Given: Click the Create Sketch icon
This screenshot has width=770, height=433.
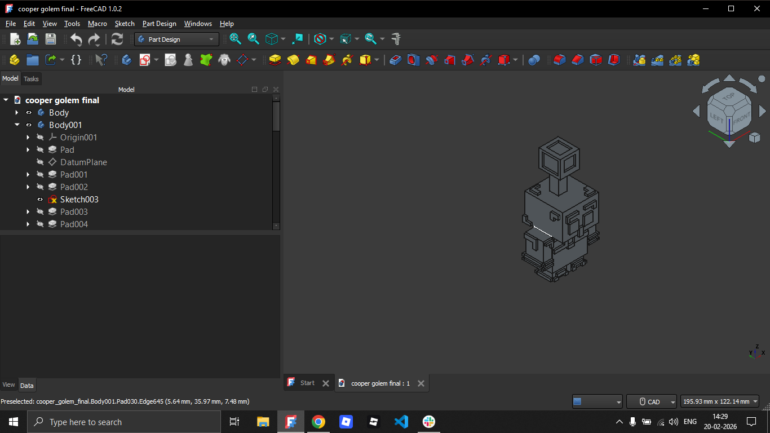Looking at the screenshot, I should pos(145,60).
